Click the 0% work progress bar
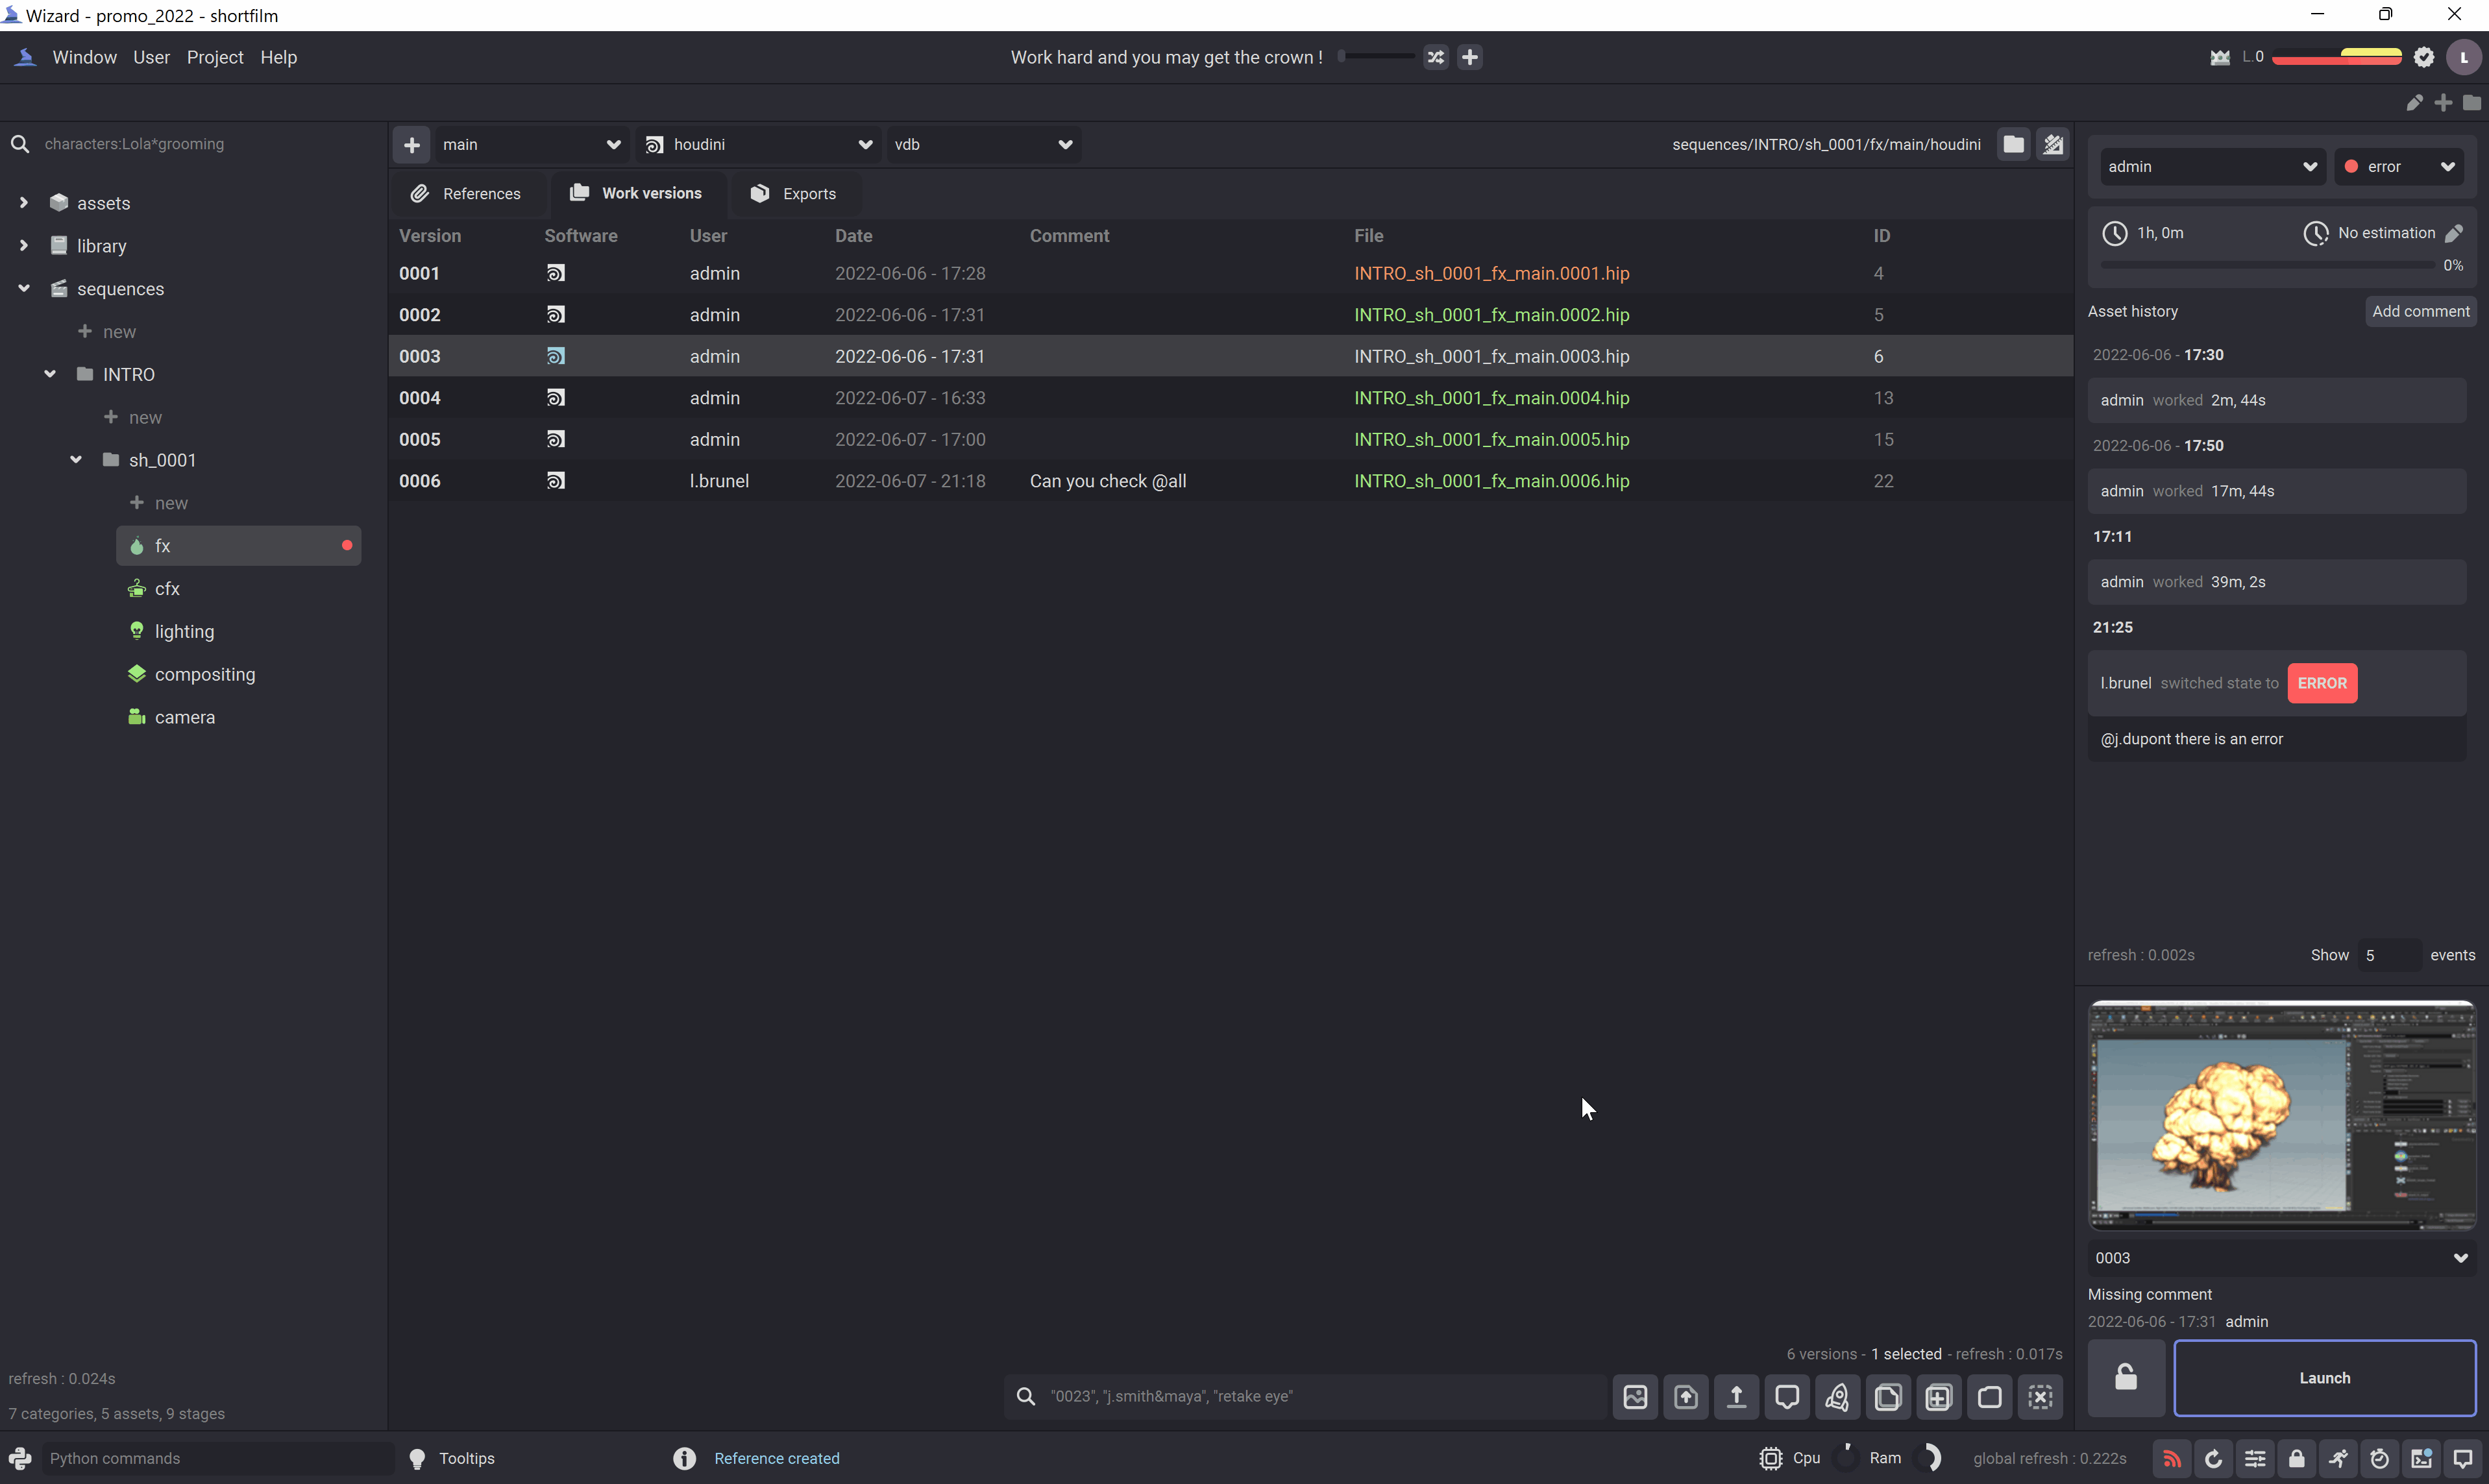The image size is (2489, 1484). [2268, 265]
